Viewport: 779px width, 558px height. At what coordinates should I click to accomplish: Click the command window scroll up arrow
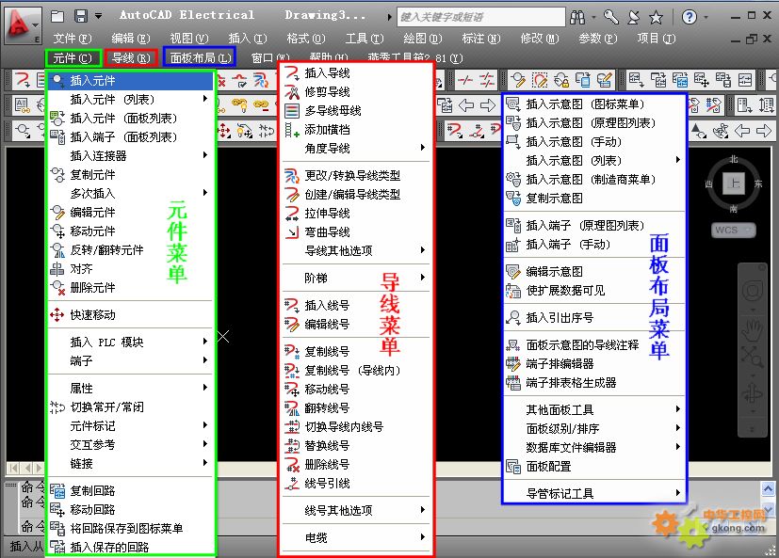768,488
